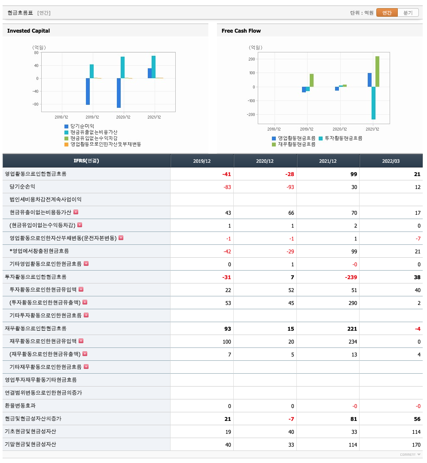The image size is (427, 463).
Task: Select the 영업활동으로인한현금흐름 row label
Action: tap(35, 174)
